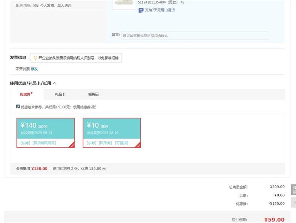Click the 使用优惠/礼品卡/抵用 section heading
The image size is (296, 223).
30,83
